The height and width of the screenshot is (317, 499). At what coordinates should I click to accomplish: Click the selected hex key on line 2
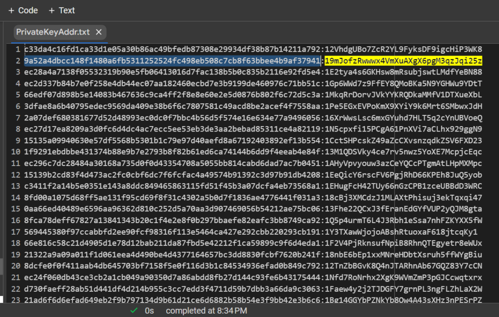click(x=171, y=61)
